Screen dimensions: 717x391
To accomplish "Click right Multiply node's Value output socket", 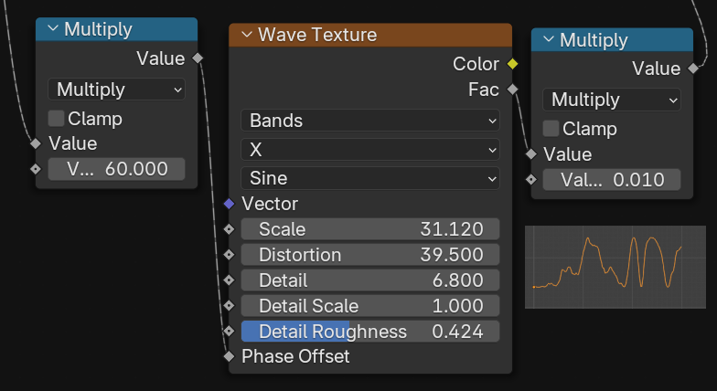I will [693, 69].
